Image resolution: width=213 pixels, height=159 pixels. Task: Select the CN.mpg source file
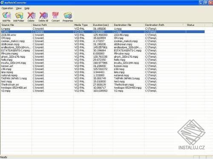pos(6,38)
